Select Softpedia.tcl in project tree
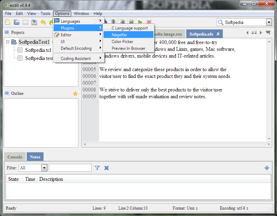This screenshot has width=277, height=216. click(x=38, y=50)
